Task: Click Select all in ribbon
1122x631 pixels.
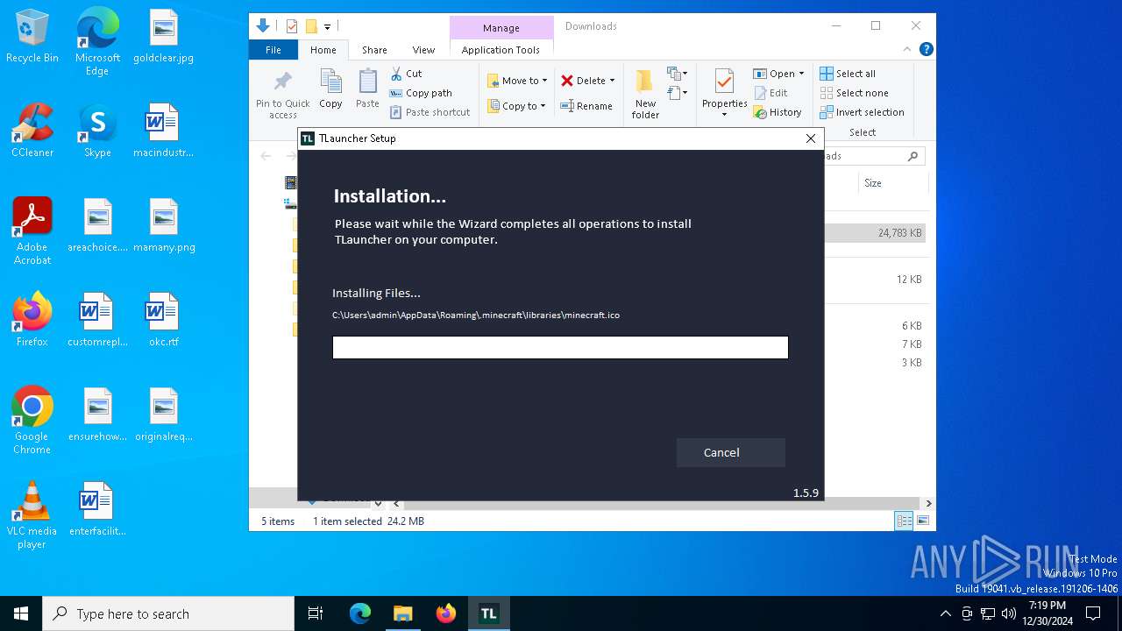Action: tap(848, 74)
